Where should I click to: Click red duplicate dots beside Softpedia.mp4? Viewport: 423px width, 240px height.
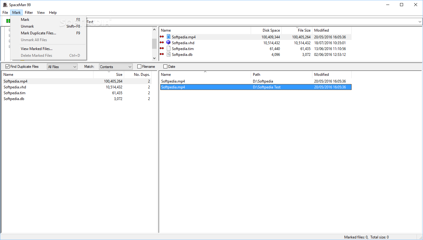162,37
